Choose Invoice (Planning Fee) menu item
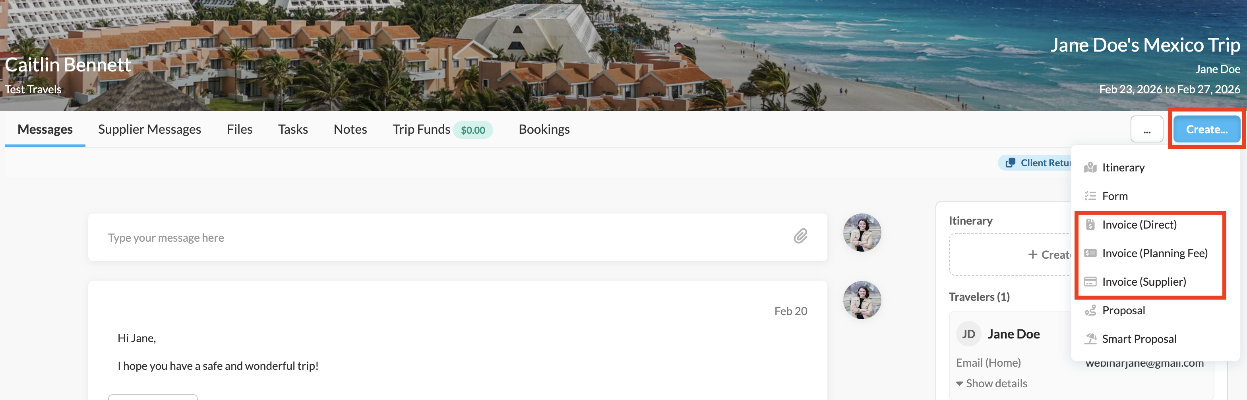Screen dimensions: 1247x400 (x=1154, y=253)
